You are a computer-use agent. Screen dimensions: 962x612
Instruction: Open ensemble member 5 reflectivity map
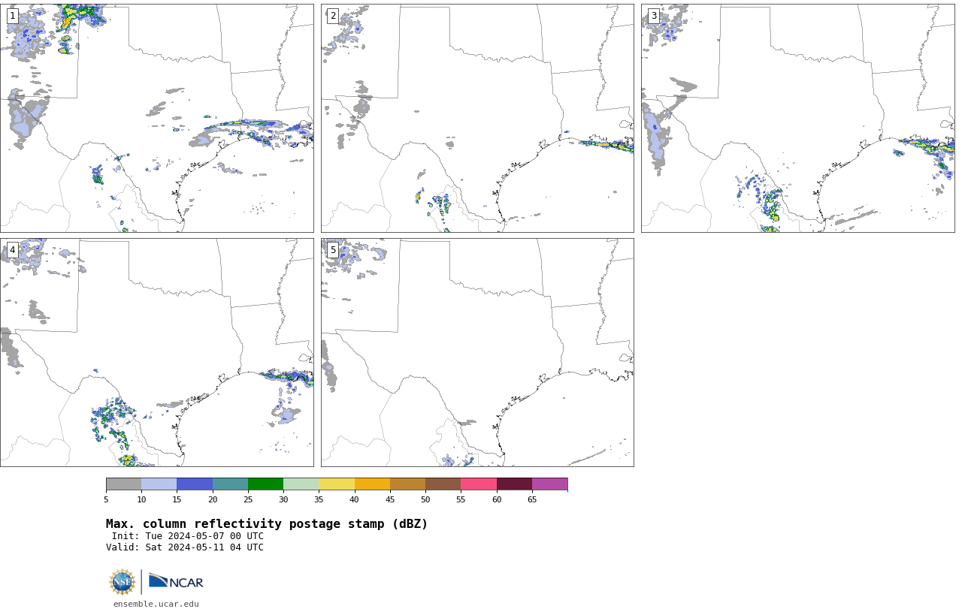[x=477, y=352]
